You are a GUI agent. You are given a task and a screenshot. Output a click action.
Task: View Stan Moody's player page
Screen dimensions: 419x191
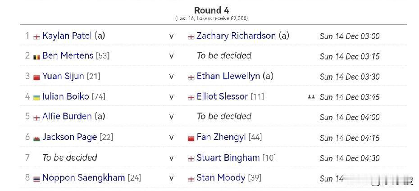click(221, 177)
